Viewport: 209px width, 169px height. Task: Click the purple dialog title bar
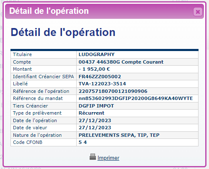coord(104,11)
